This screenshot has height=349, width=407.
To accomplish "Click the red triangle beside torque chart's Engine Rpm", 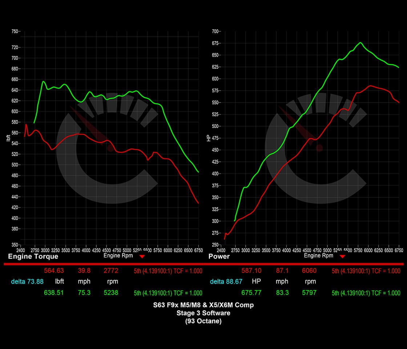I will point(142,257).
